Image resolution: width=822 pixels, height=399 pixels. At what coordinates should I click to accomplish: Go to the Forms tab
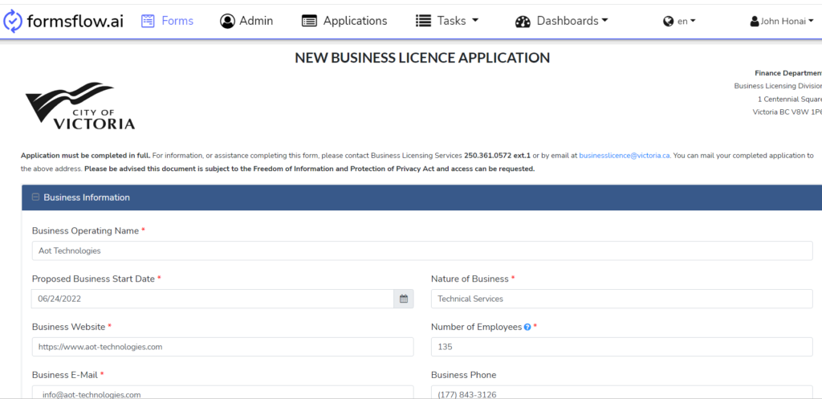(168, 21)
